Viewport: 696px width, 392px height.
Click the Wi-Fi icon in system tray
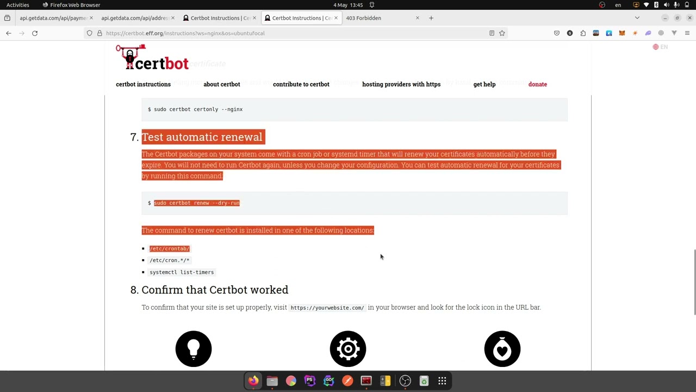(x=646, y=5)
